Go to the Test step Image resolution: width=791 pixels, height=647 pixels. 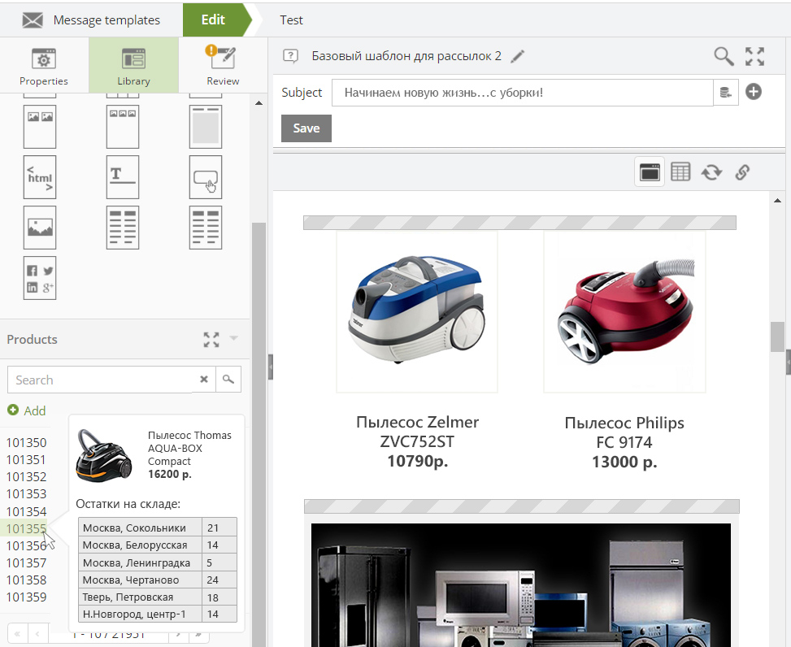[x=291, y=20]
